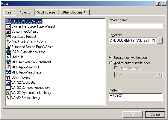Image resolution: width=168 pixels, height=120 pixels.
Task: Select the Win32 Static Library icon
Action: [x=8, y=97]
